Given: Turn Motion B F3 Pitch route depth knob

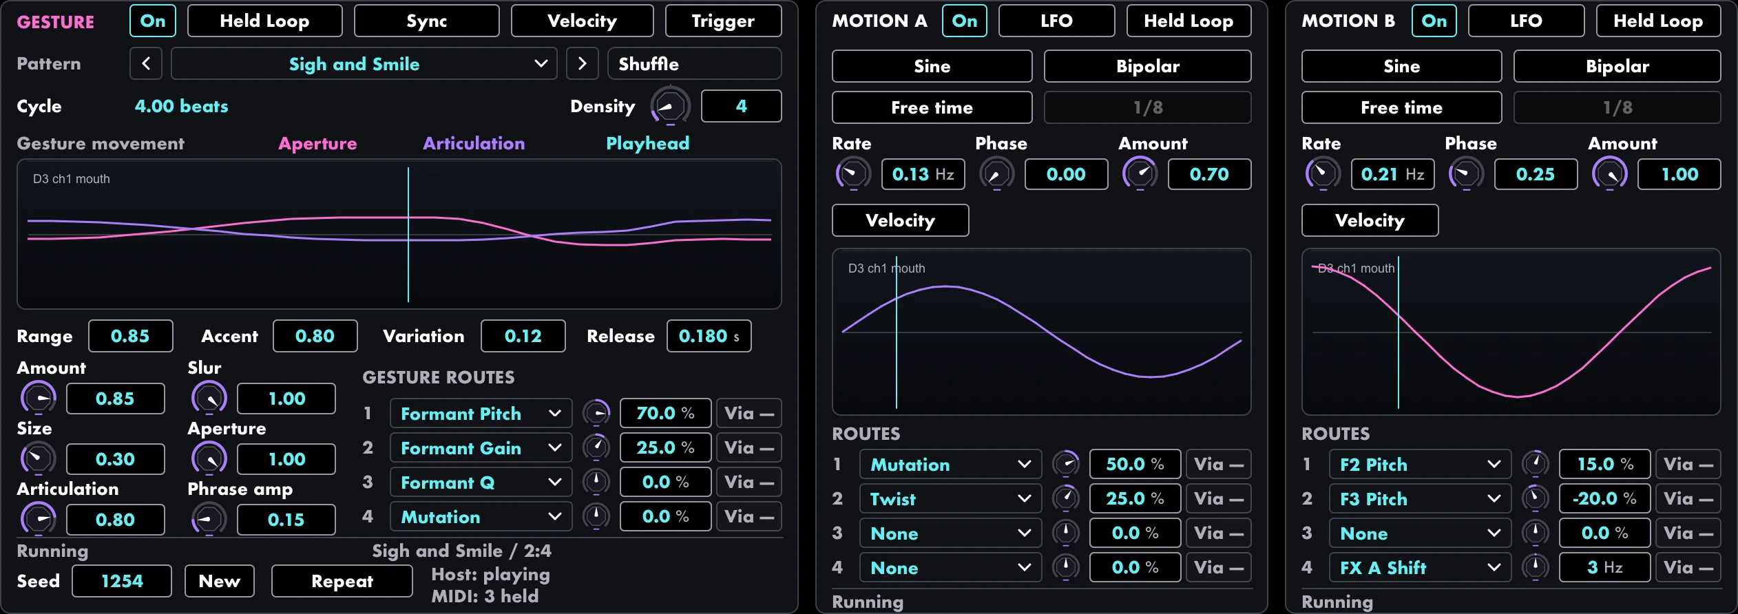Looking at the screenshot, I should tap(1536, 499).
